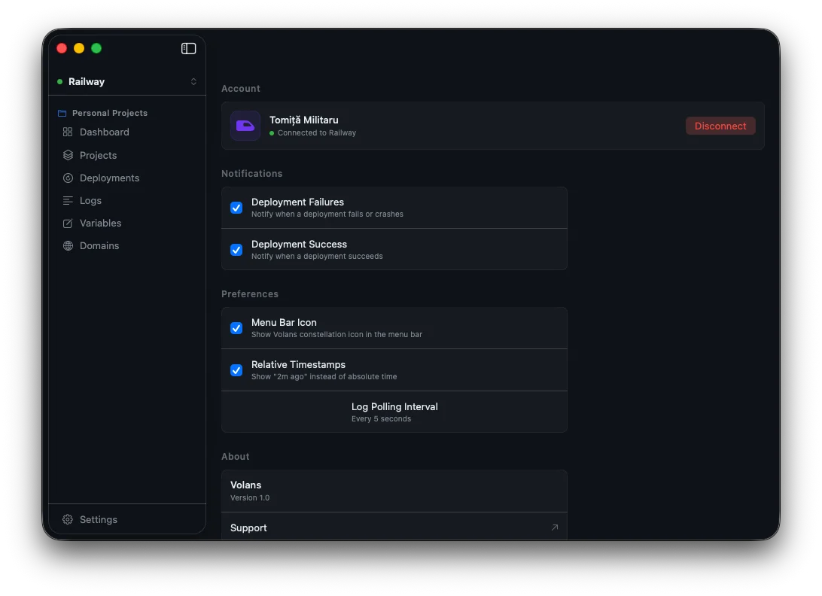Click the Settings gear icon

click(68, 519)
